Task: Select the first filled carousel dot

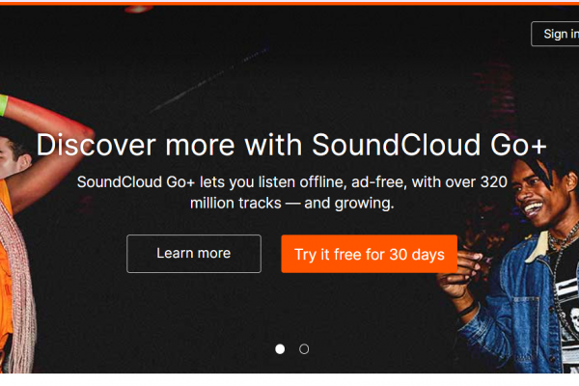Action: coord(280,349)
